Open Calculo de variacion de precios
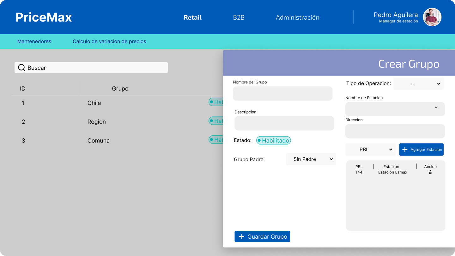Image resolution: width=455 pixels, height=256 pixels. tap(109, 41)
